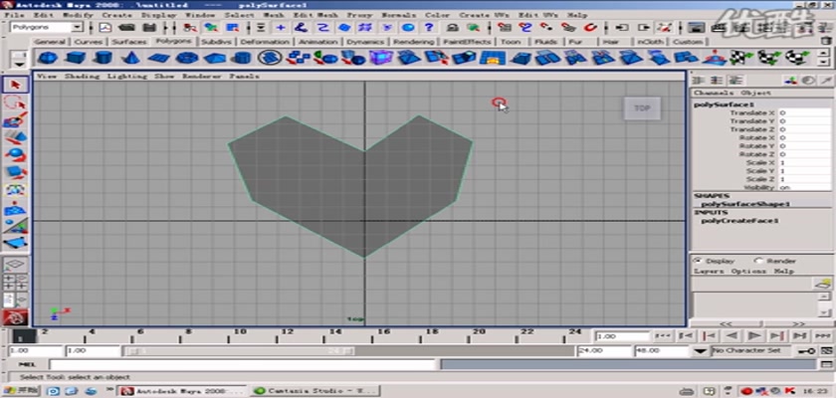Screen dimensions: 836x398
Task: Open the Polygons menu set dropdown
Action: click(x=78, y=27)
